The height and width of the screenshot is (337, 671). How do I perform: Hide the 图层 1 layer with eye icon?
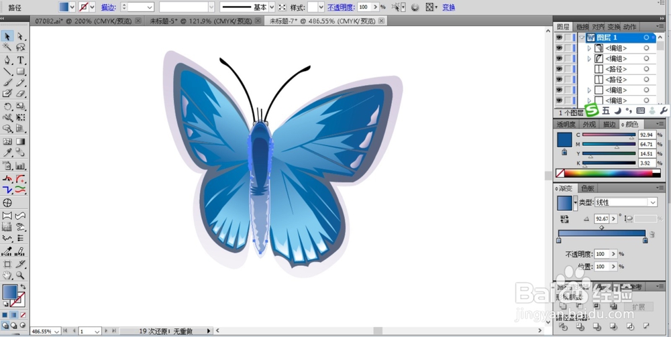coord(559,38)
